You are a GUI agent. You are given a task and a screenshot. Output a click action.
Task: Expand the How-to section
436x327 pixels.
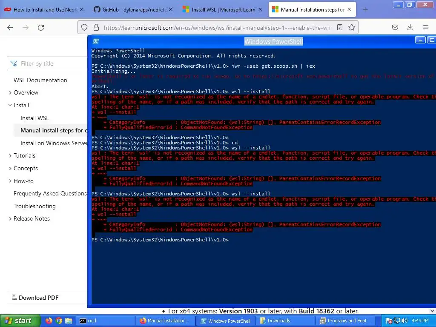coord(10,181)
